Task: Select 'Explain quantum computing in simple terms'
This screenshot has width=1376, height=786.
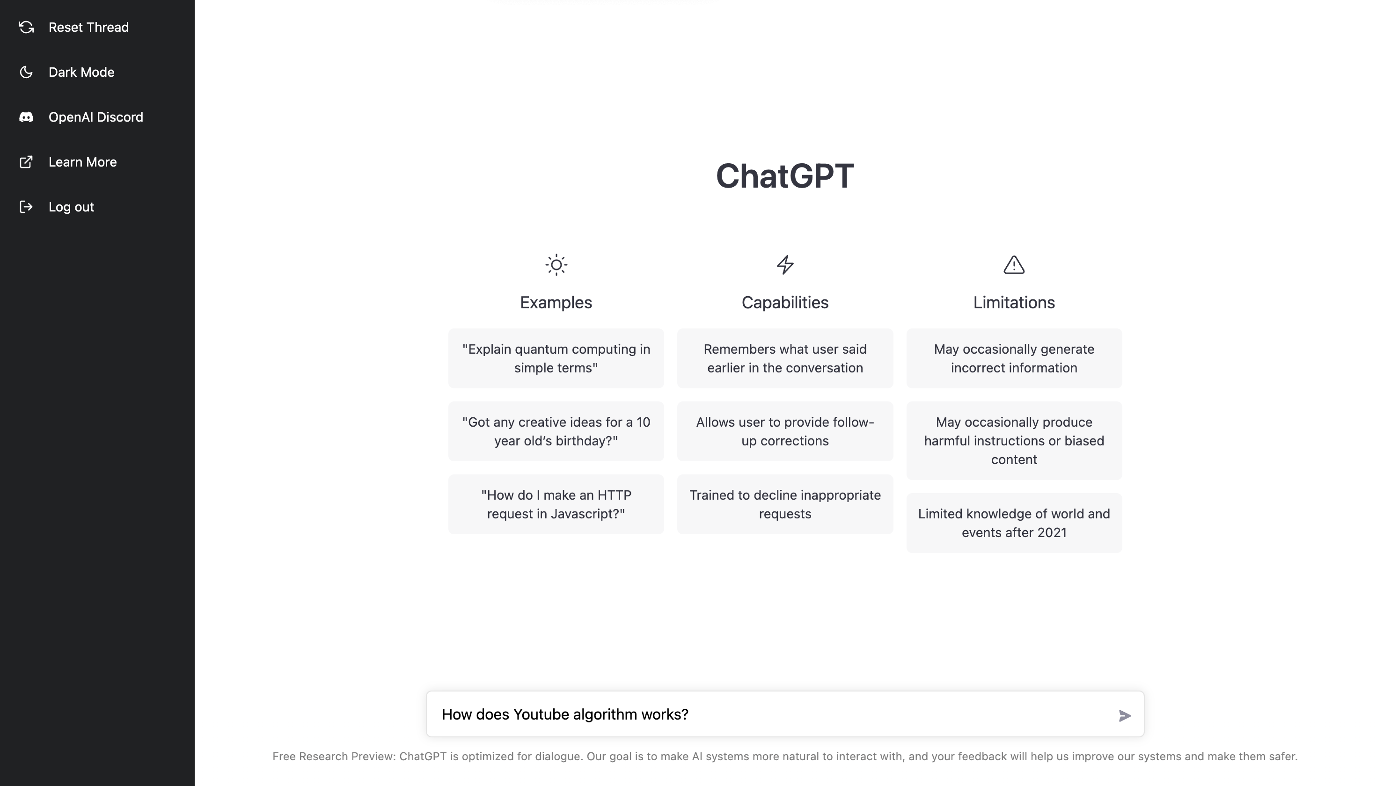Action: pyautogui.click(x=556, y=358)
